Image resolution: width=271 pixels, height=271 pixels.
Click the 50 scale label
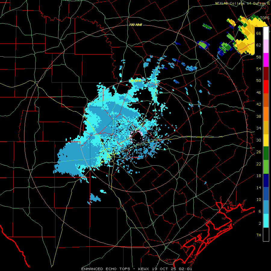(x=259, y=81)
